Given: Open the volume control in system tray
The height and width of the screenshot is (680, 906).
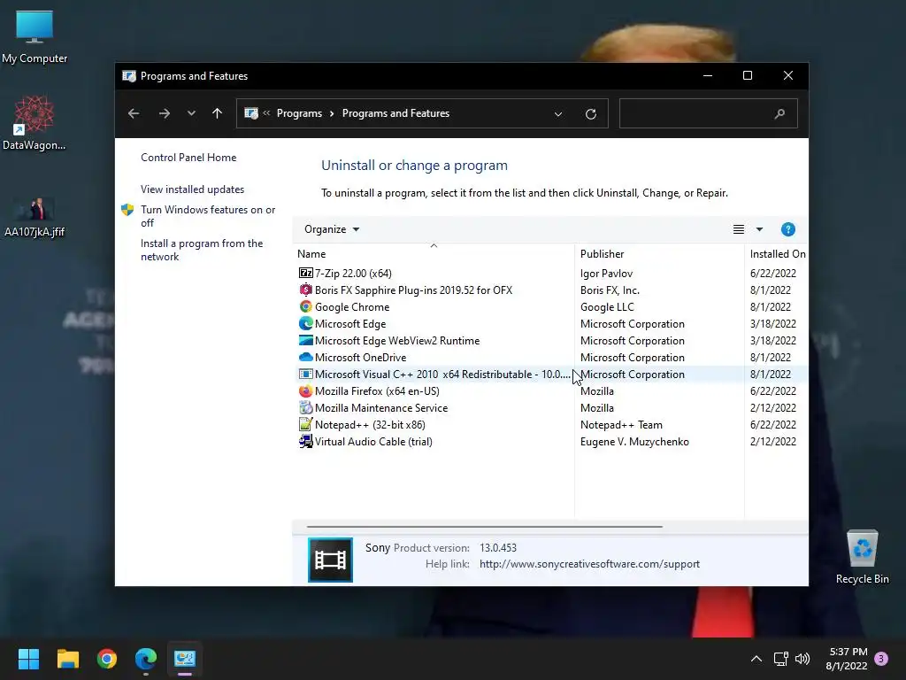Looking at the screenshot, I should (802, 659).
